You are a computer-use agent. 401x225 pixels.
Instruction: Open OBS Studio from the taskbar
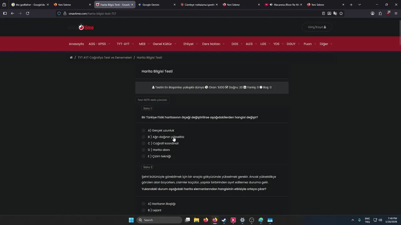(252, 220)
